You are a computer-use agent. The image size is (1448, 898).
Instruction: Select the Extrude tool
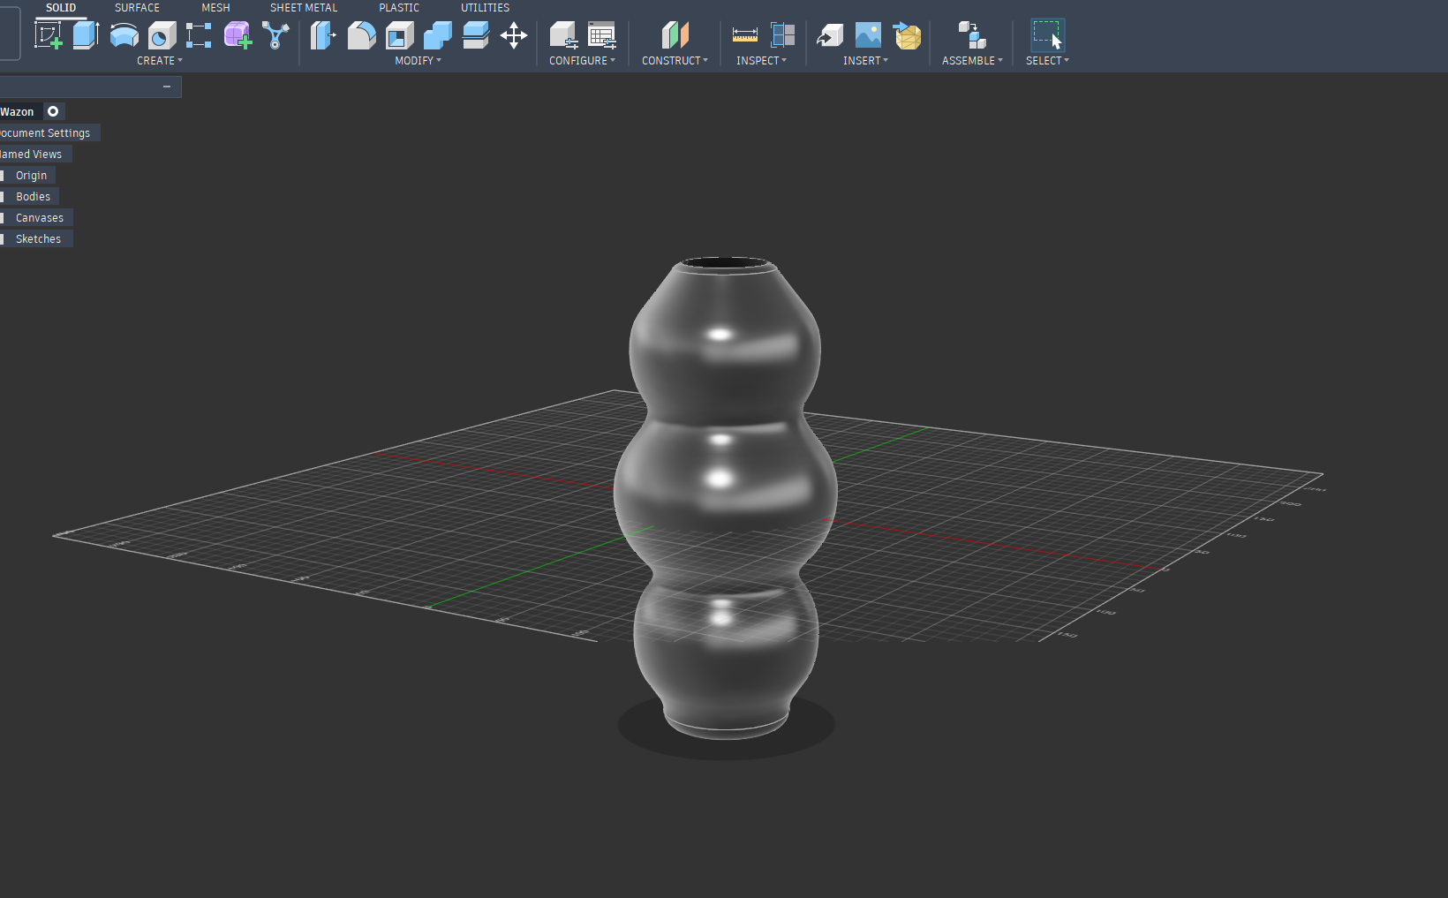pyautogui.click(x=86, y=35)
